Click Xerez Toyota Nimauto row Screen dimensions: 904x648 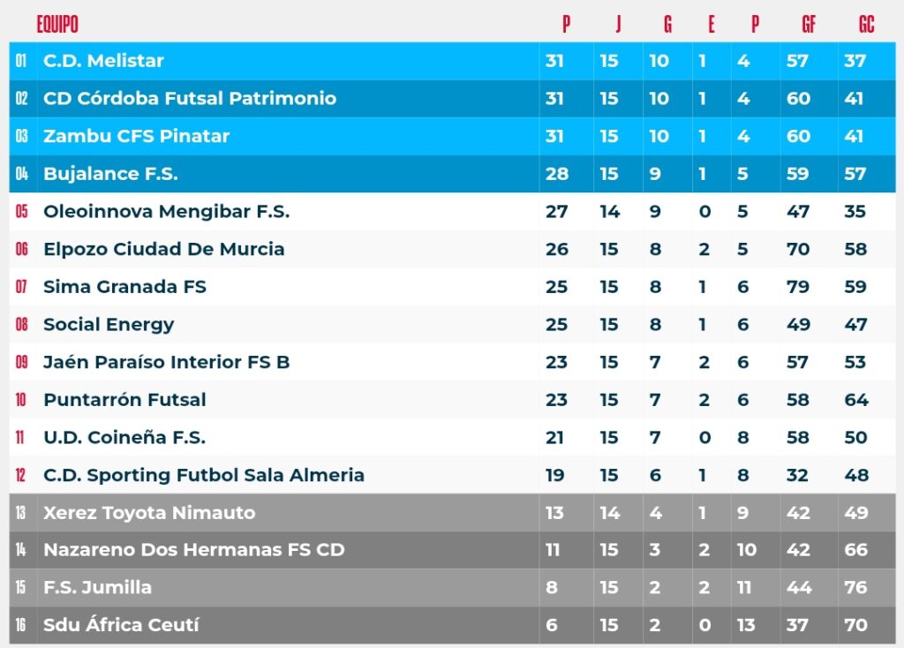(452, 513)
